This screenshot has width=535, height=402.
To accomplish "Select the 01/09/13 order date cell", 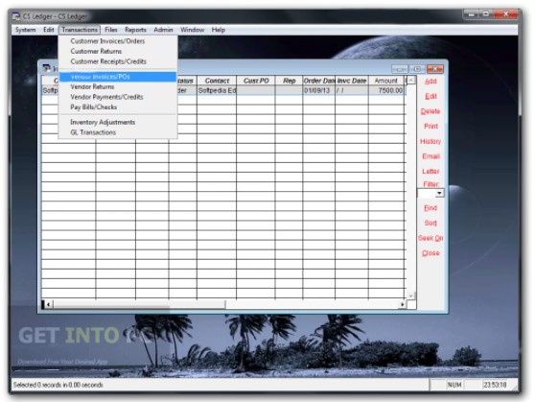I will [319, 90].
